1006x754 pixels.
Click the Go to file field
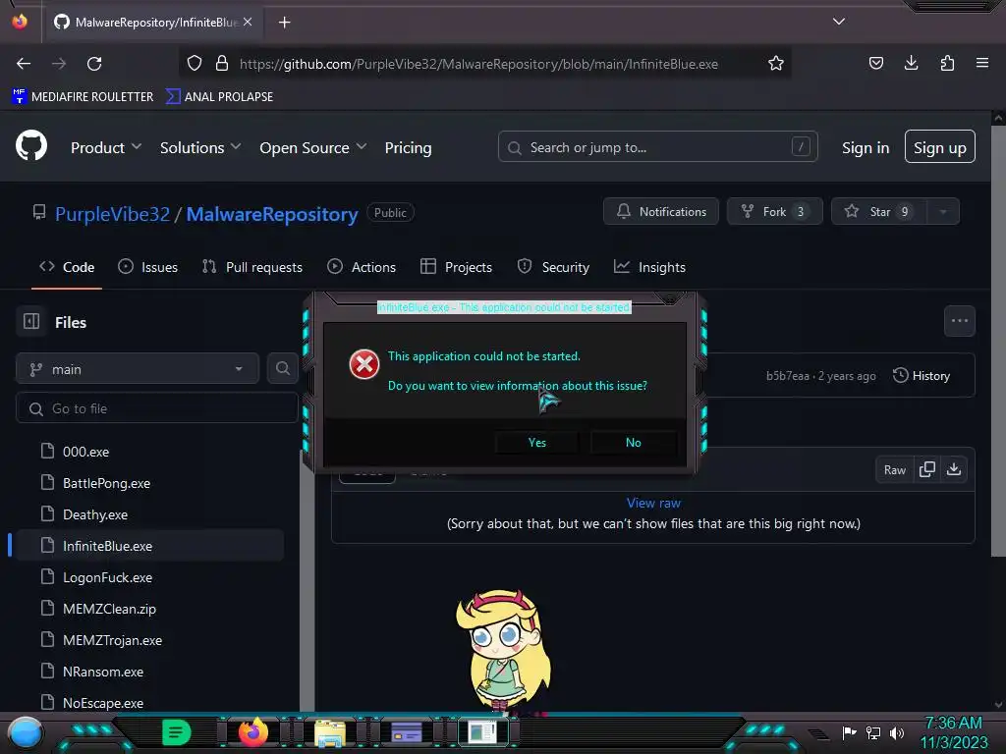point(157,408)
